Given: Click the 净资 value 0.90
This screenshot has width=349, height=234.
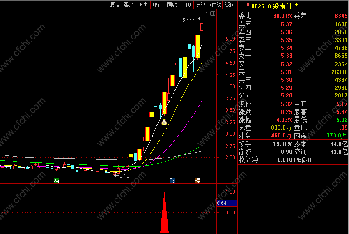Looking at the screenshot, I should (286, 152).
